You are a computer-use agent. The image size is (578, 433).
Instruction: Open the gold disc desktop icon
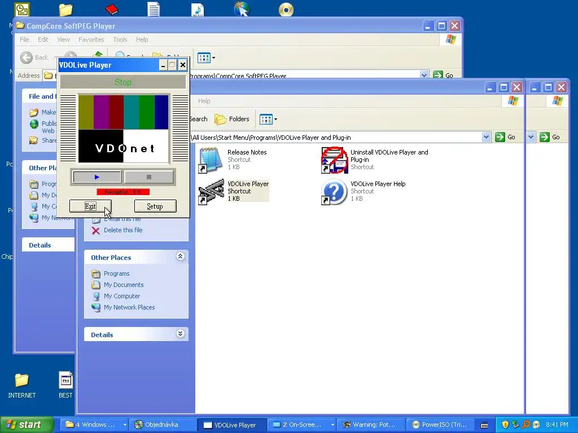click(x=286, y=10)
